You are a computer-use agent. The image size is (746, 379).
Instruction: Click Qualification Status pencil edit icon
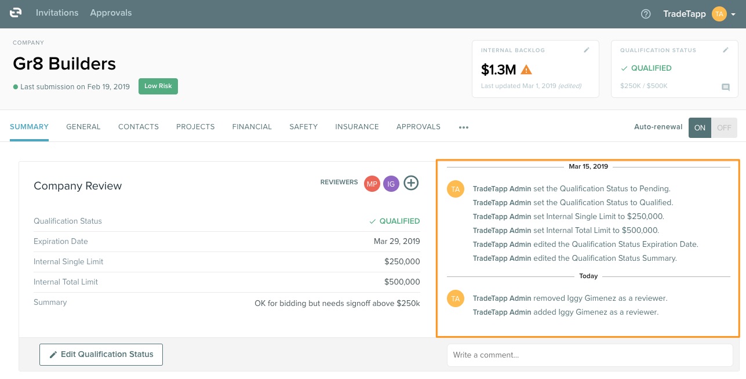pyautogui.click(x=726, y=50)
